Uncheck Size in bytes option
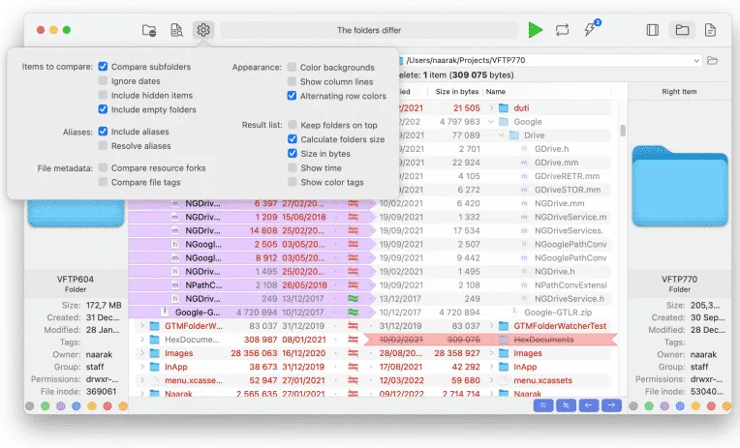 pyautogui.click(x=293, y=153)
